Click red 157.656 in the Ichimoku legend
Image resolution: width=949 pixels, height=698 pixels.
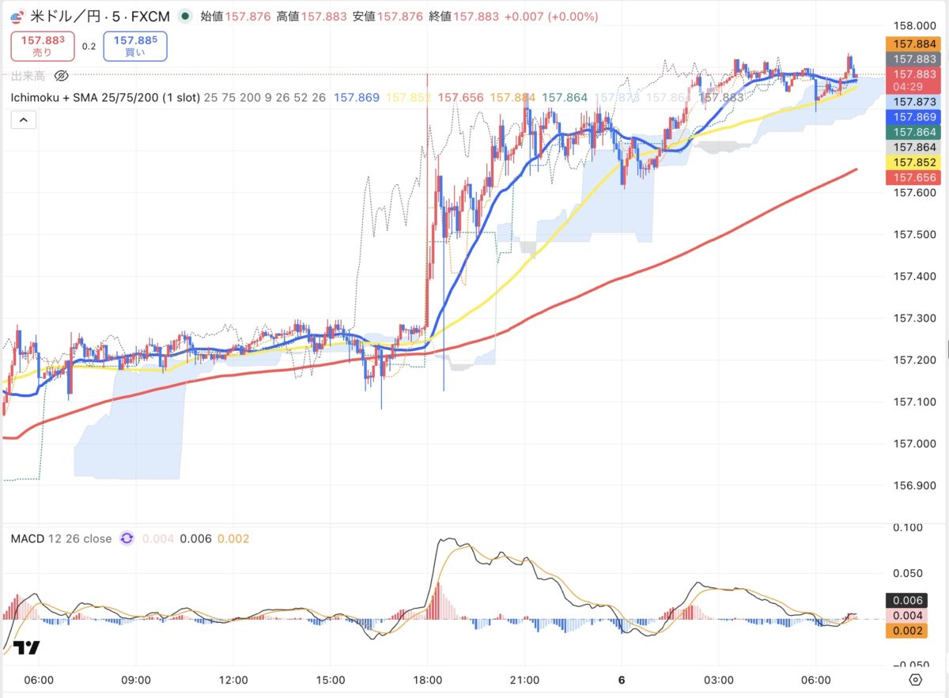pos(461,97)
